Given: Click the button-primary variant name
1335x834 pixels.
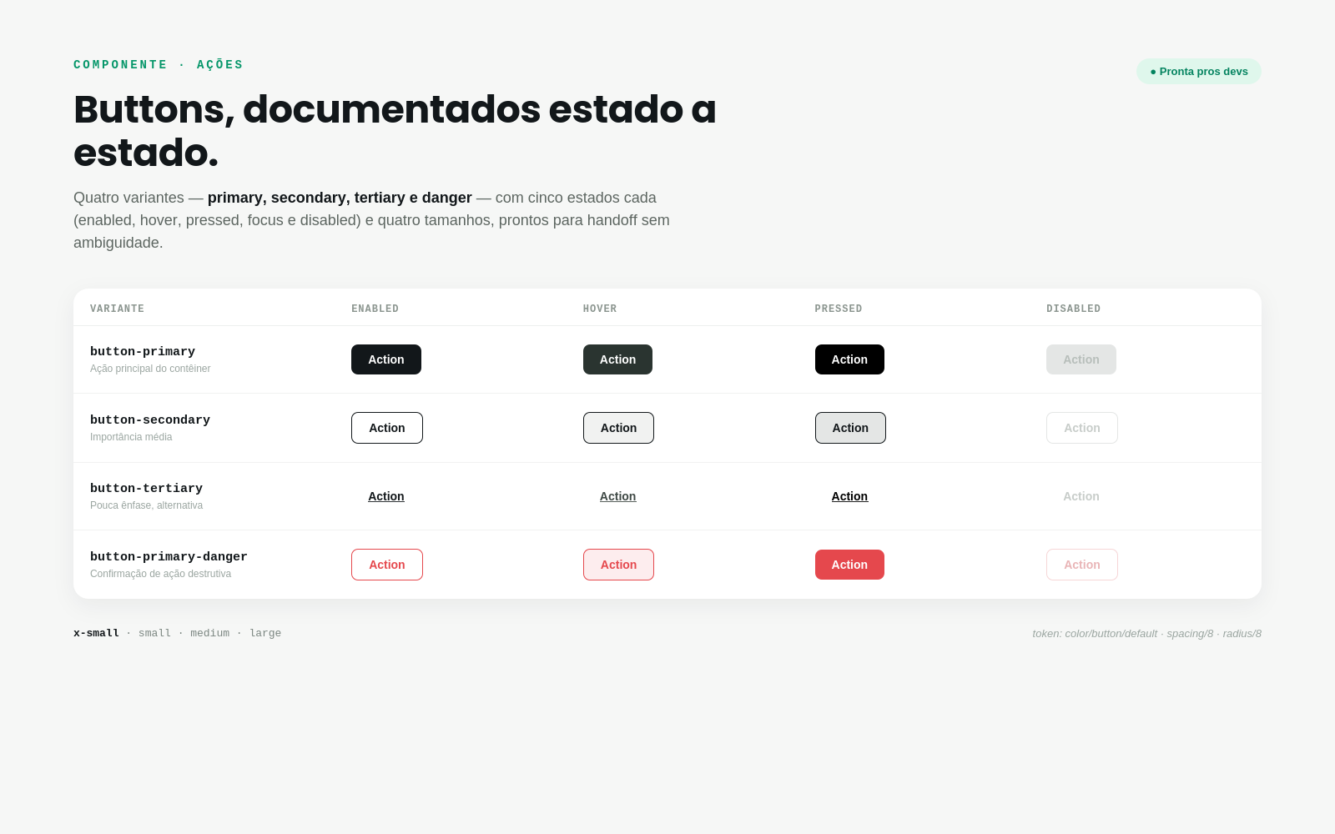Looking at the screenshot, I should click(143, 352).
